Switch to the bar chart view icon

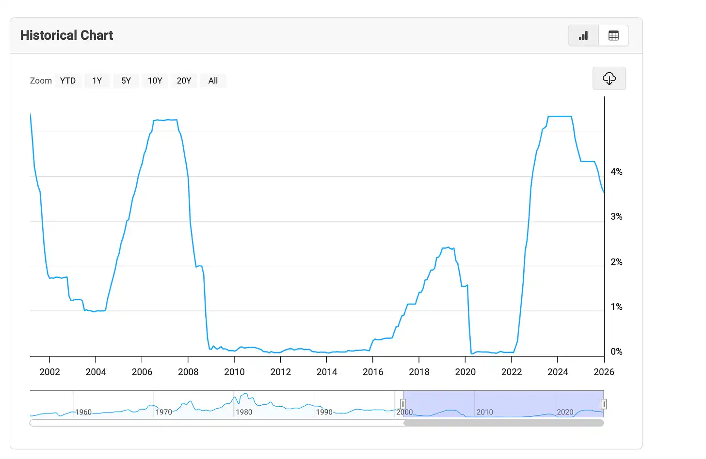pyautogui.click(x=583, y=35)
